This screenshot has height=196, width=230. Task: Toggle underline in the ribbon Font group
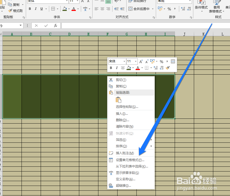coord(41,9)
